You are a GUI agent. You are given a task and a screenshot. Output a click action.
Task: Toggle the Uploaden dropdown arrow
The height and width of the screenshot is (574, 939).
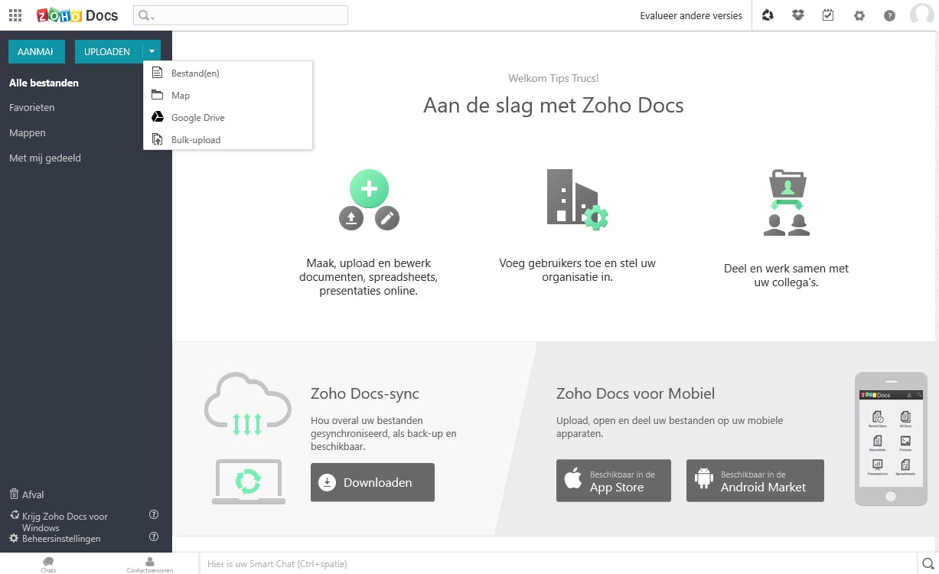coord(152,51)
